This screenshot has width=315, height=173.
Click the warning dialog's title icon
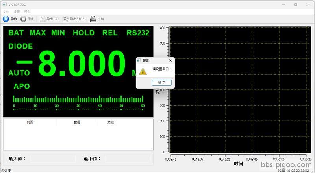pos(139,60)
